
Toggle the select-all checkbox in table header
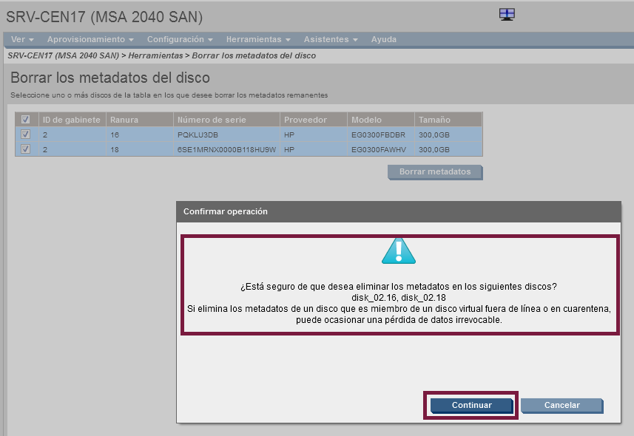pos(26,120)
